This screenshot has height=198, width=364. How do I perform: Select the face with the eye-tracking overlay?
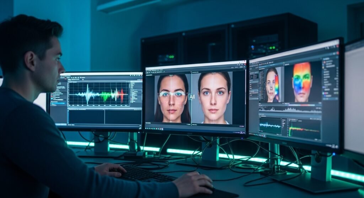[x=172, y=99]
